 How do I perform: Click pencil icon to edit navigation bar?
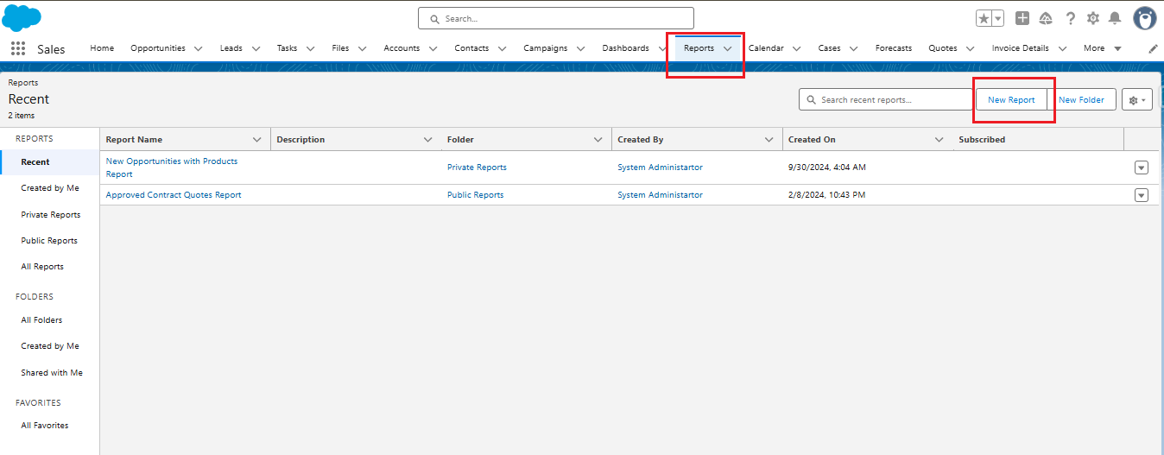[1153, 49]
